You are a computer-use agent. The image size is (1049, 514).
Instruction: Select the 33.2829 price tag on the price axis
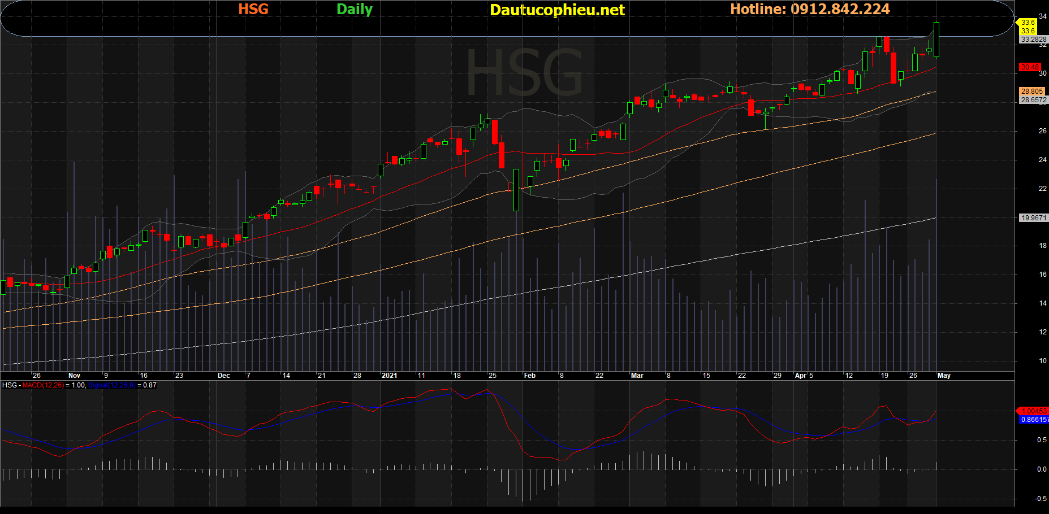click(x=1034, y=40)
